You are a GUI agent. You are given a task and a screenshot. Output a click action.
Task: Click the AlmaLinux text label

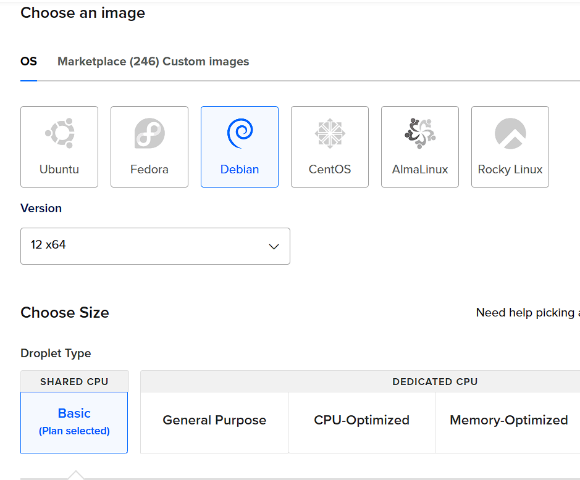point(420,170)
